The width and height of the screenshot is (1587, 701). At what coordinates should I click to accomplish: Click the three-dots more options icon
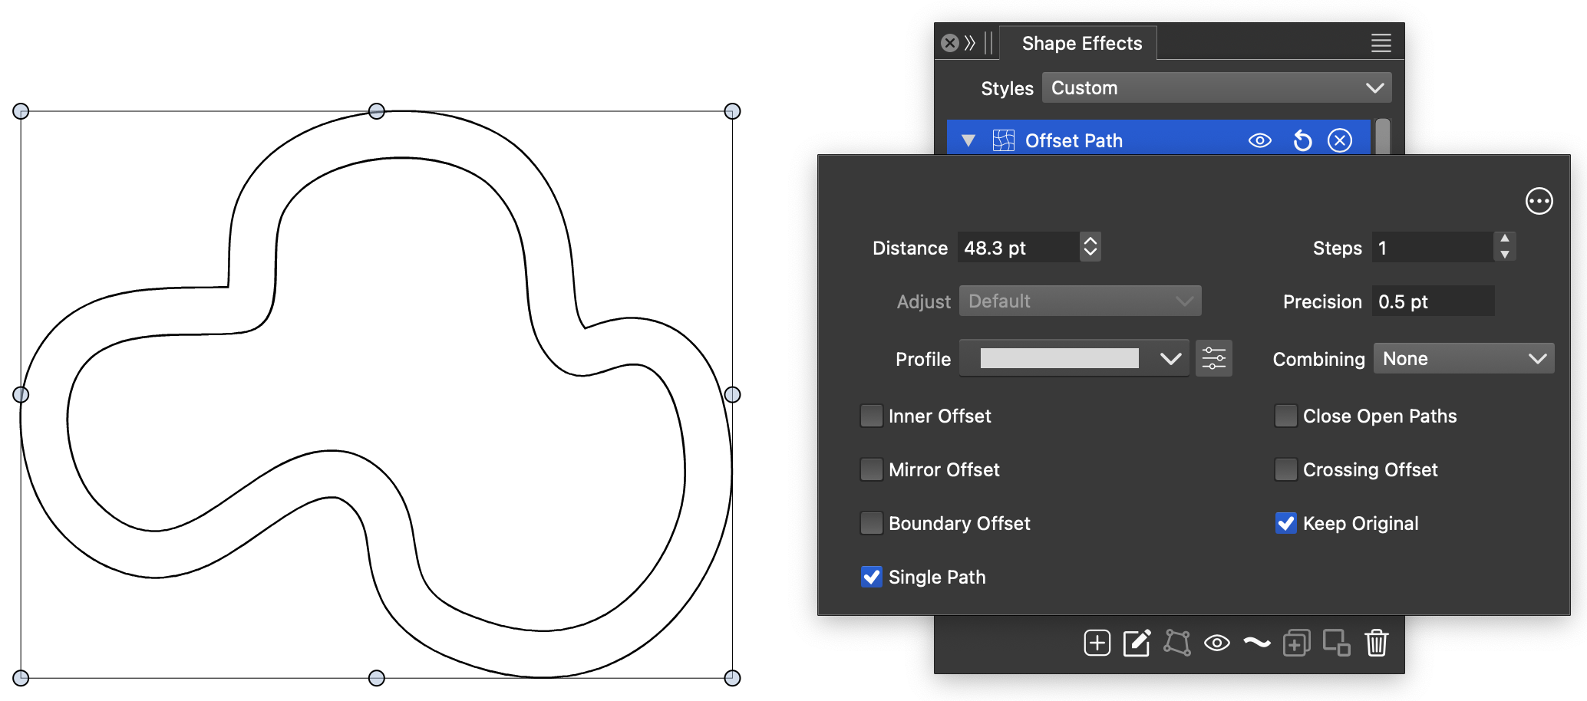[x=1539, y=202]
